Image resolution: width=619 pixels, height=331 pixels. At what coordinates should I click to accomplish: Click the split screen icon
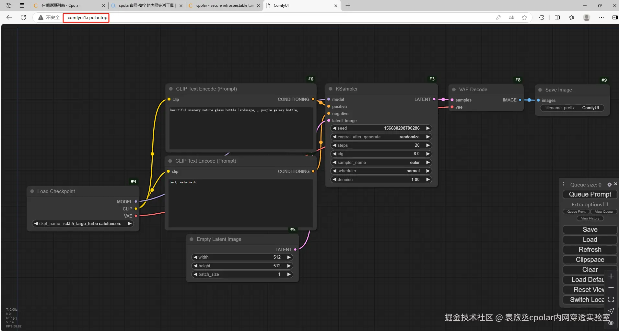[557, 17]
